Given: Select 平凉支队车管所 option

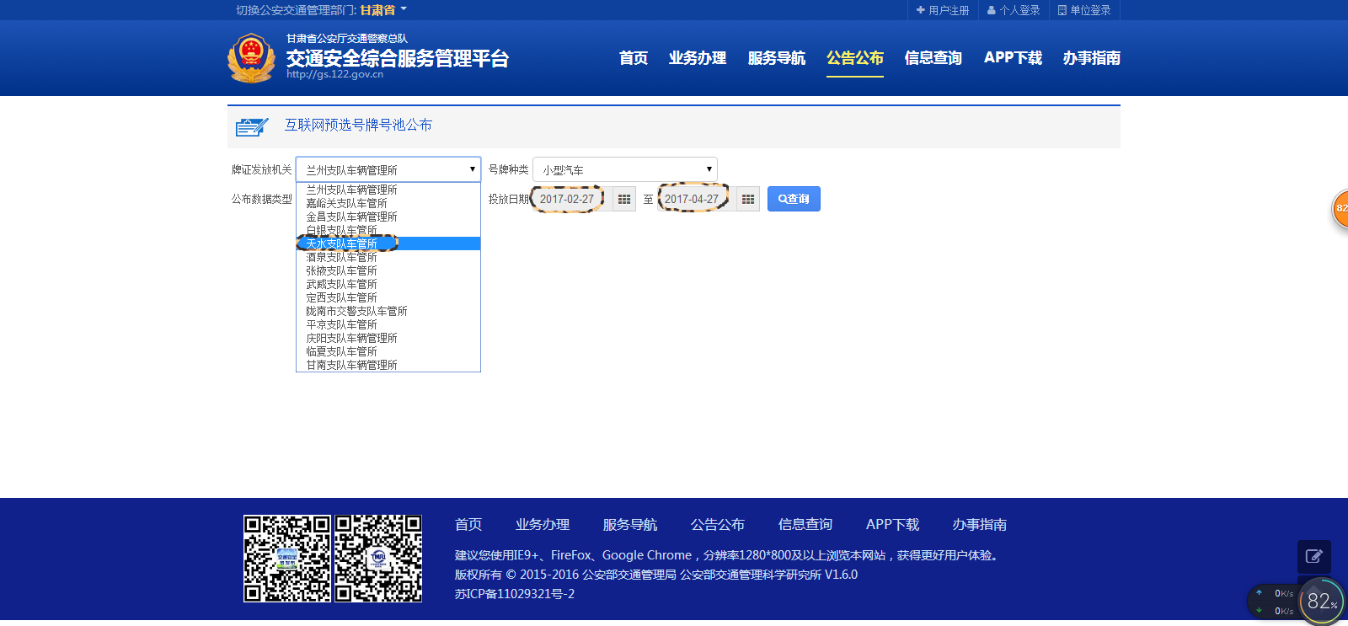Looking at the screenshot, I should point(388,324).
